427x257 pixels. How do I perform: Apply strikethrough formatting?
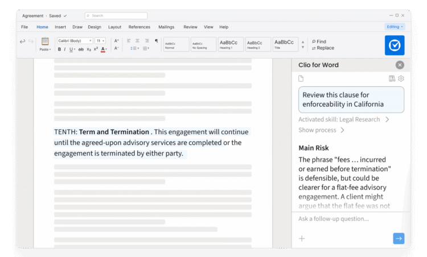pos(81,49)
